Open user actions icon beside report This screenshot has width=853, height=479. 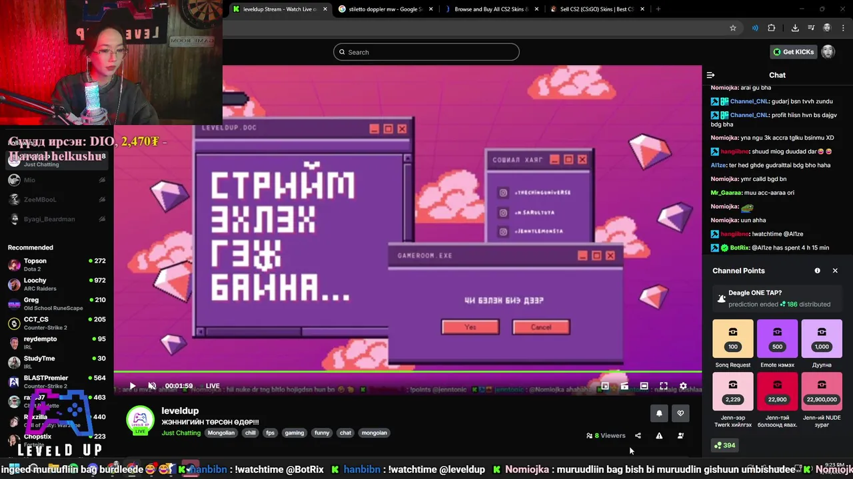point(680,436)
